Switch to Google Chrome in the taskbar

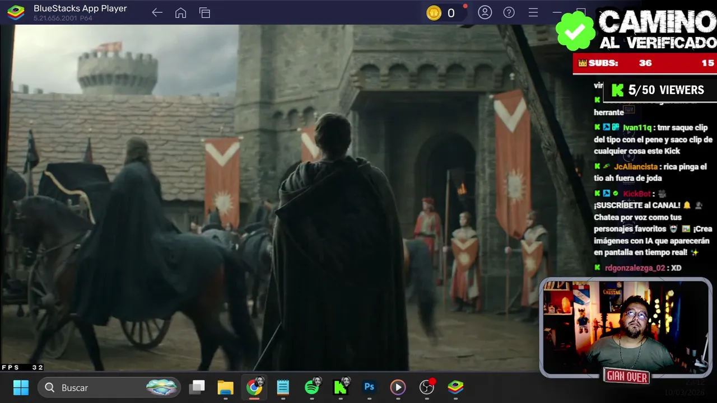254,387
